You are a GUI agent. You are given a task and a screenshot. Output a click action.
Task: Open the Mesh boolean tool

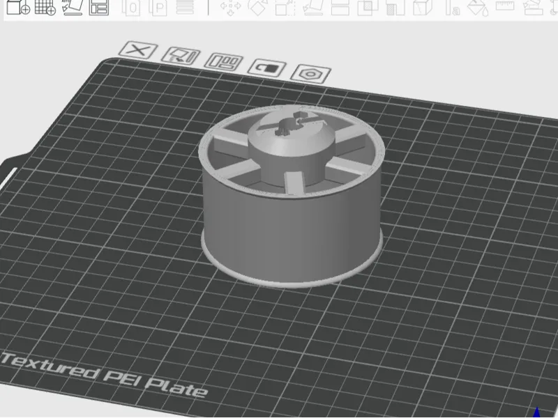(368, 7)
